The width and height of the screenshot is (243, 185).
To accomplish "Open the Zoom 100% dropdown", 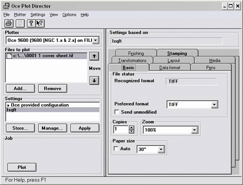I will (194, 130).
